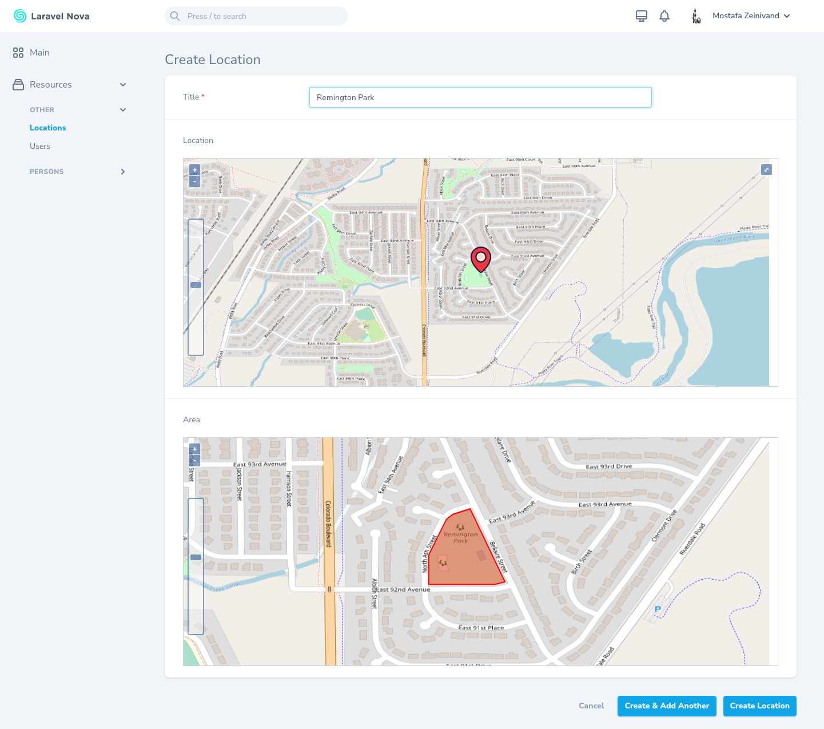Open the Users resource
Image resolution: width=824 pixels, height=729 pixels.
tap(40, 146)
